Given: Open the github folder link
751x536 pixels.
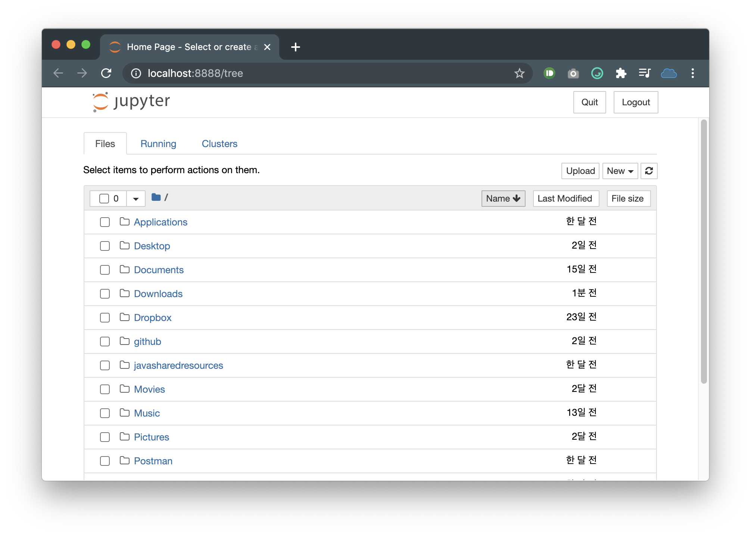Looking at the screenshot, I should pos(147,342).
